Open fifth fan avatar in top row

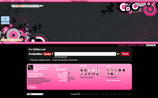click(x=124, y=70)
